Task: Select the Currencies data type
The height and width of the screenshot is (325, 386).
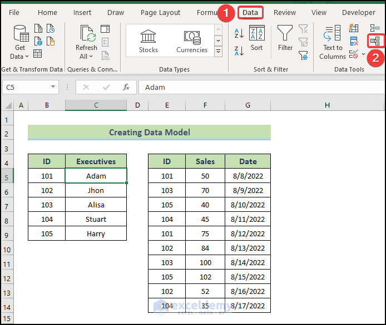Action: point(192,41)
